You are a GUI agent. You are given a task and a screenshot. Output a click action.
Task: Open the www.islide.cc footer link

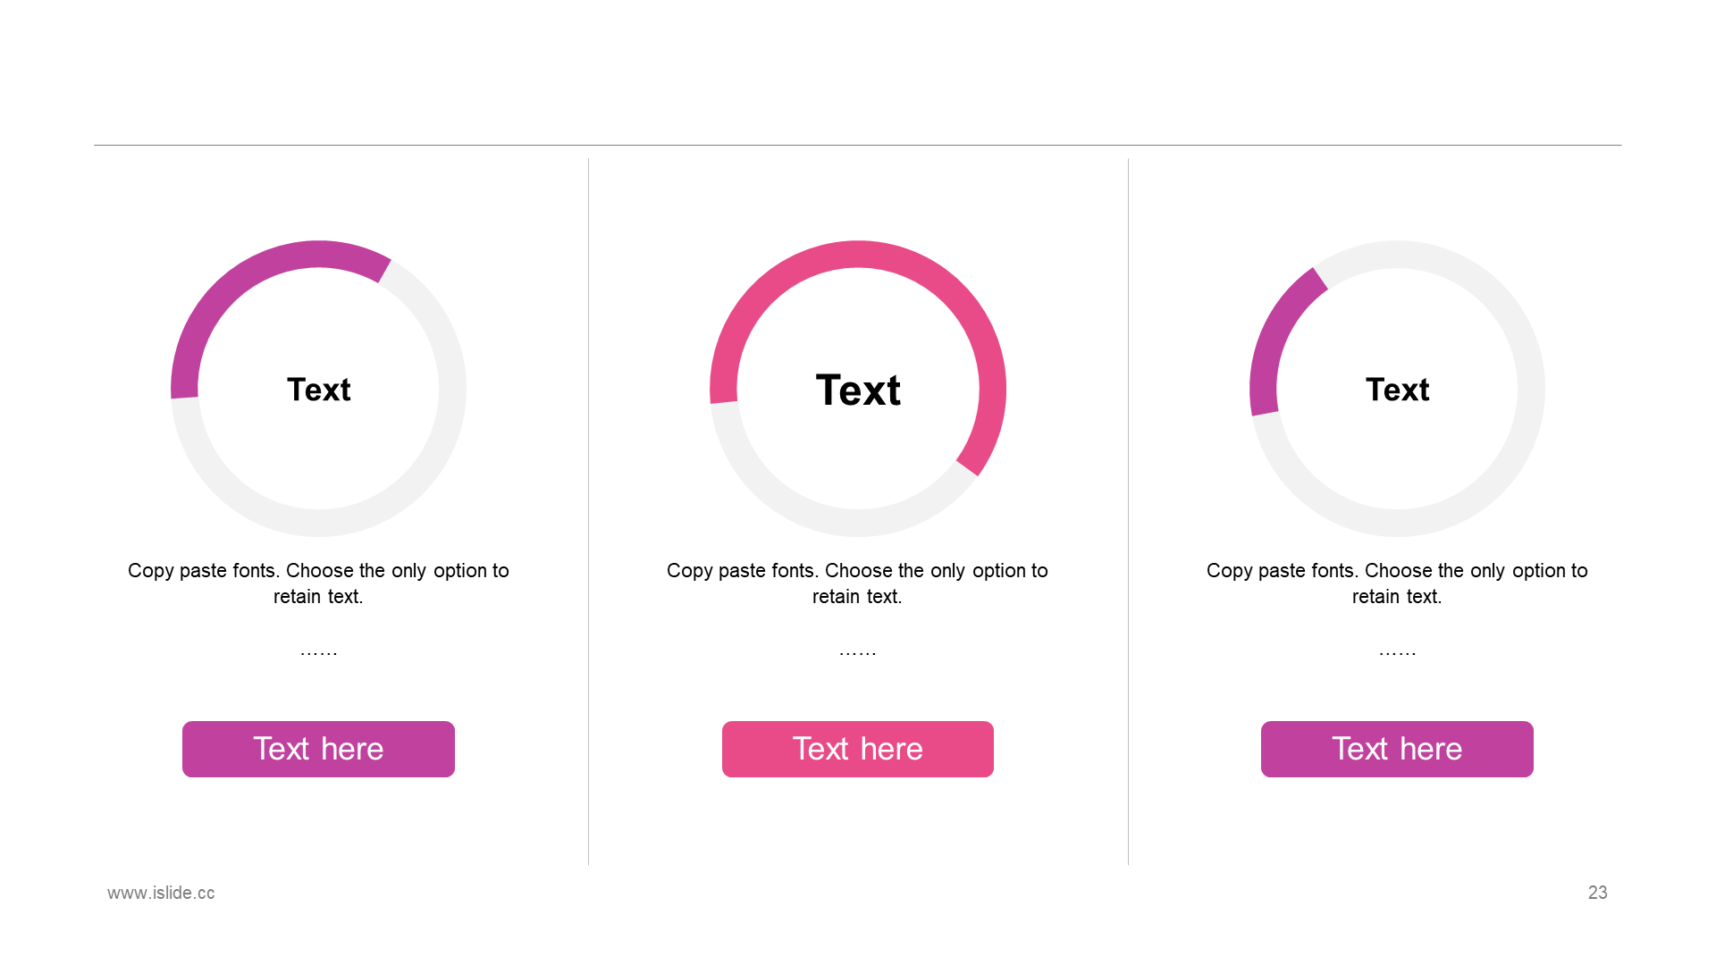[x=161, y=893]
